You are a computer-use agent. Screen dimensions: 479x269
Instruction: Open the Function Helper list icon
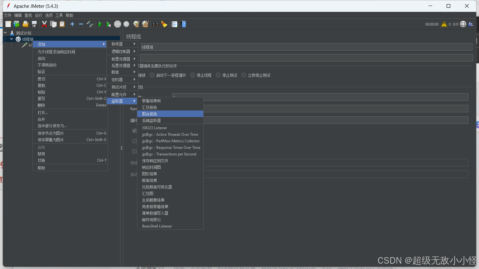tap(174, 24)
